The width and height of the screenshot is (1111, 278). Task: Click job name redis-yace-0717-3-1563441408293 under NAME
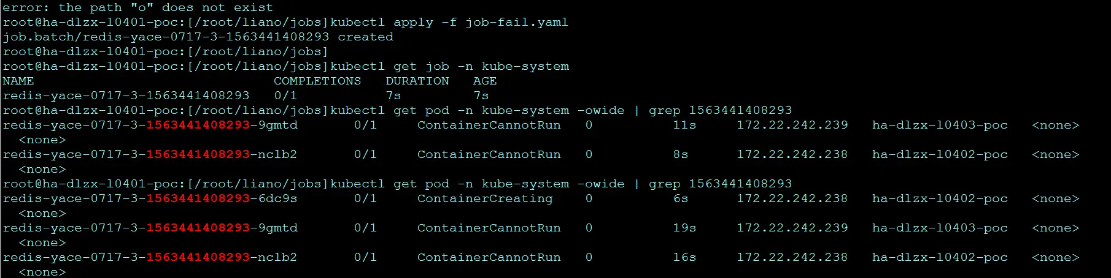tap(126, 96)
